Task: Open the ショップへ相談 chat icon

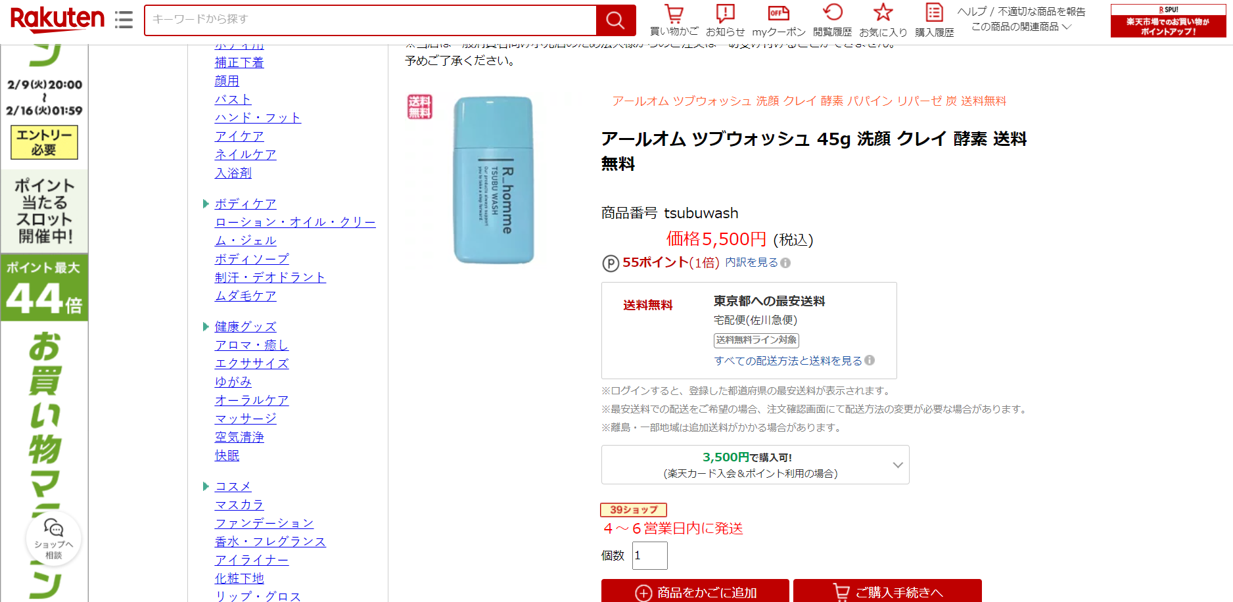Action: [53, 538]
